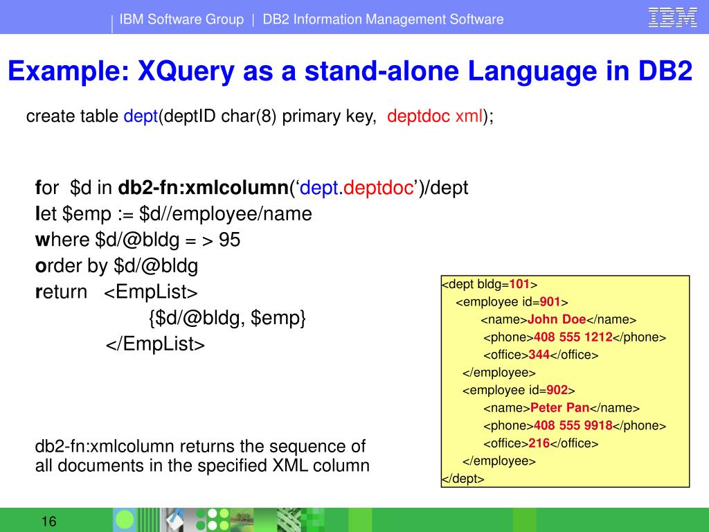Click 'return <EmpList>' line

(116, 292)
